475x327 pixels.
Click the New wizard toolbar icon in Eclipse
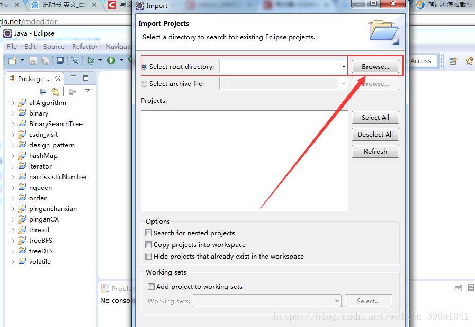click(x=12, y=60)
